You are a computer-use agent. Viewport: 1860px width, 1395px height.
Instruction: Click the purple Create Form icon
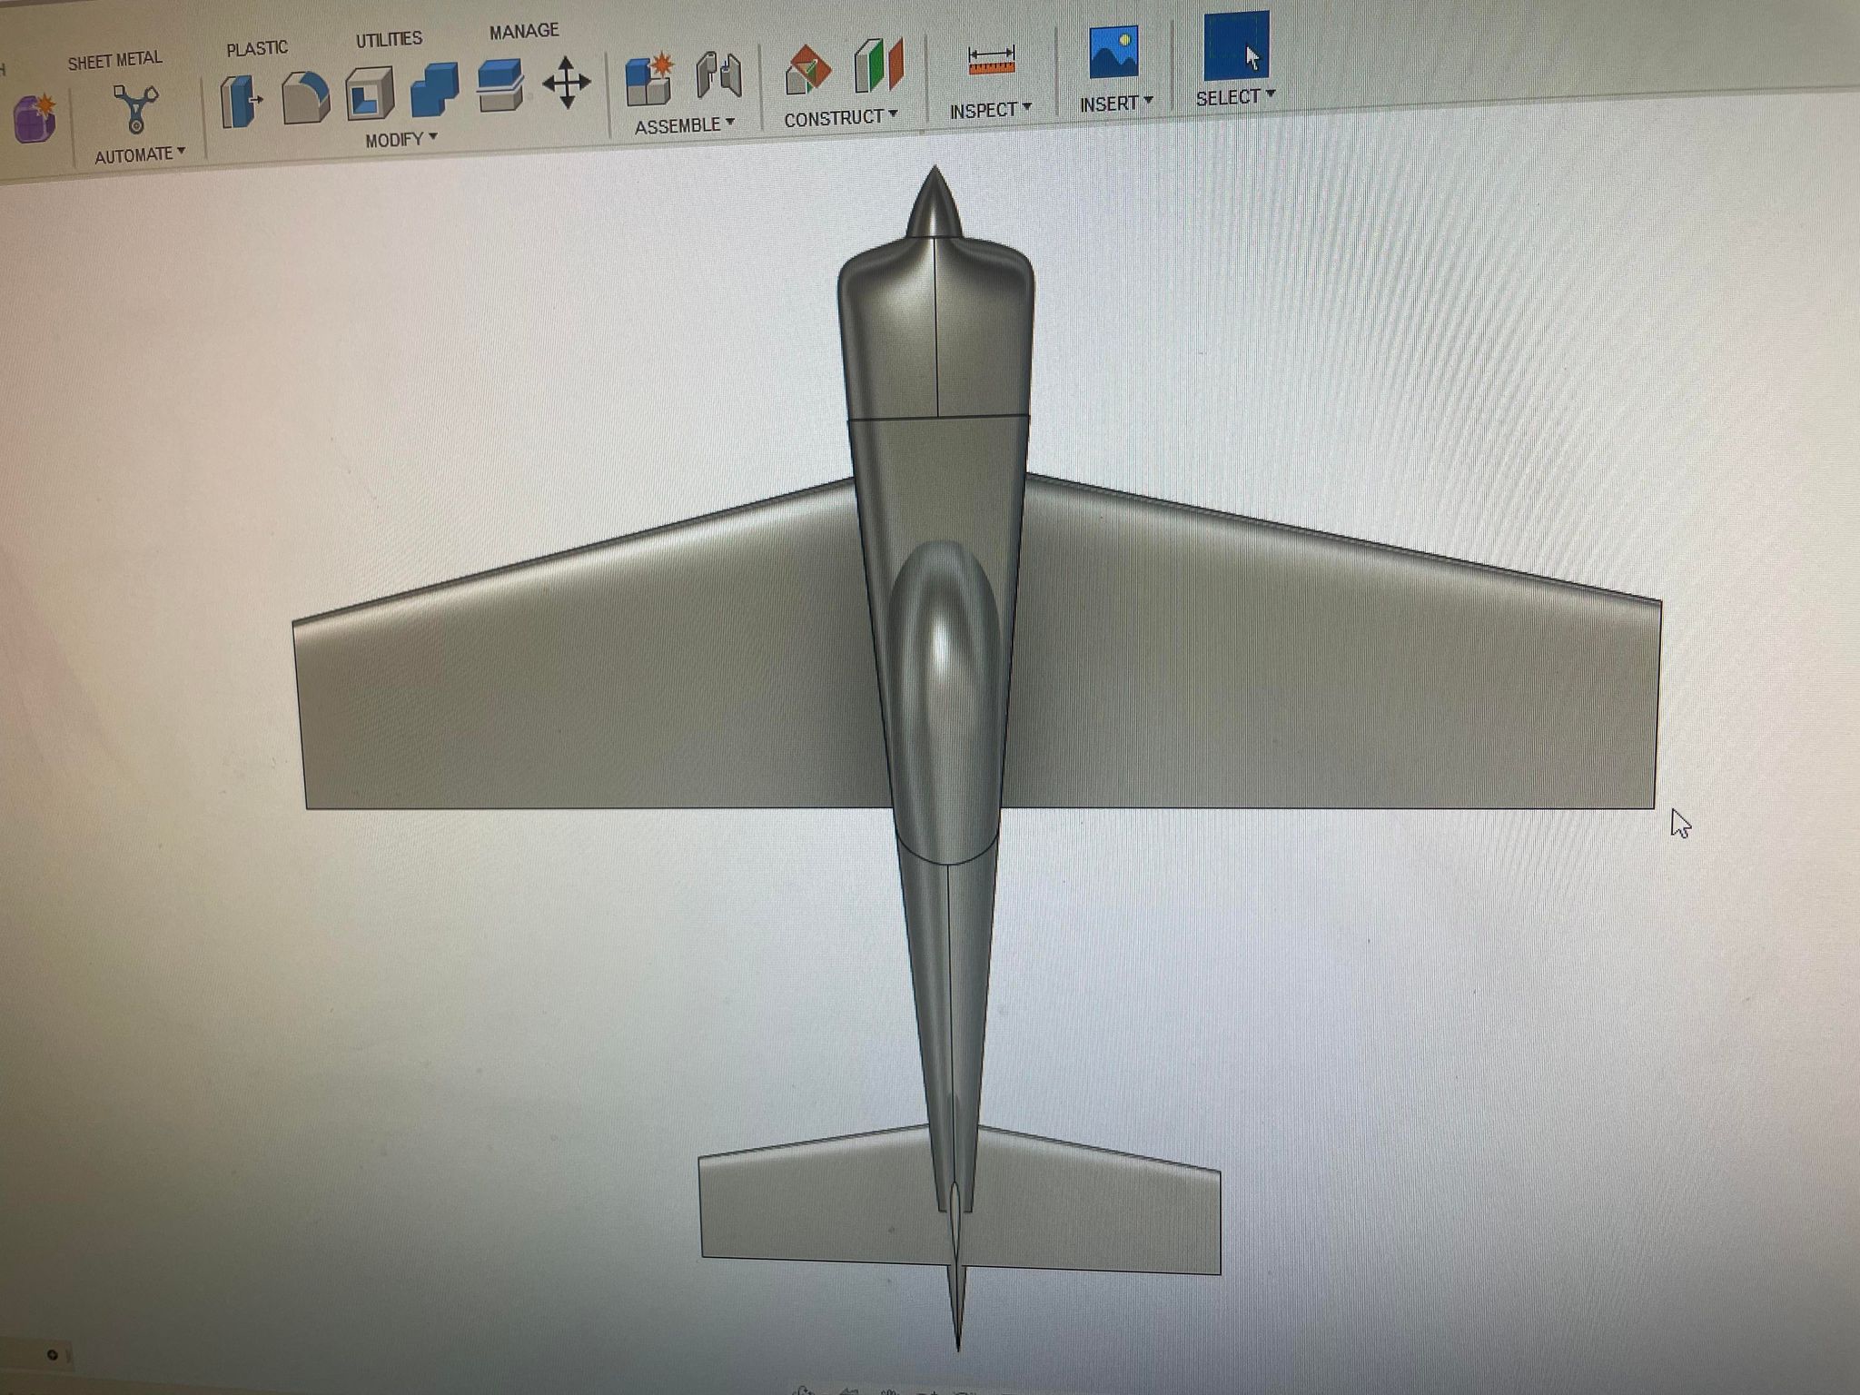coord(35,119)
